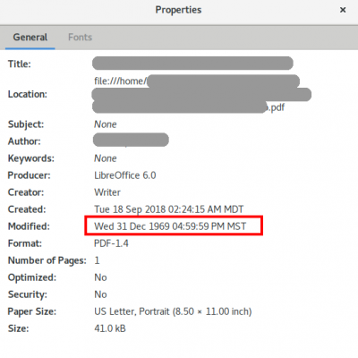Image resolution: width=358 pixels, height=358 pixels.
Task: Click the Security No value
Action: 100,294
